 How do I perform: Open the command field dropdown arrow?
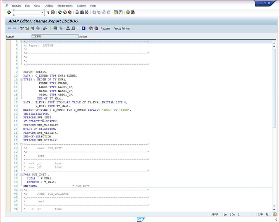pos(42,12)
